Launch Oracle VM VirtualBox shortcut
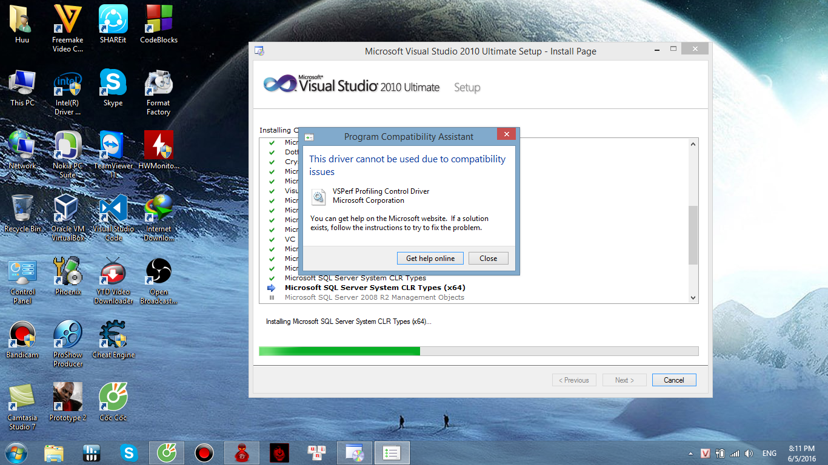This screenshot has width=828, height=465. (67, 218)
